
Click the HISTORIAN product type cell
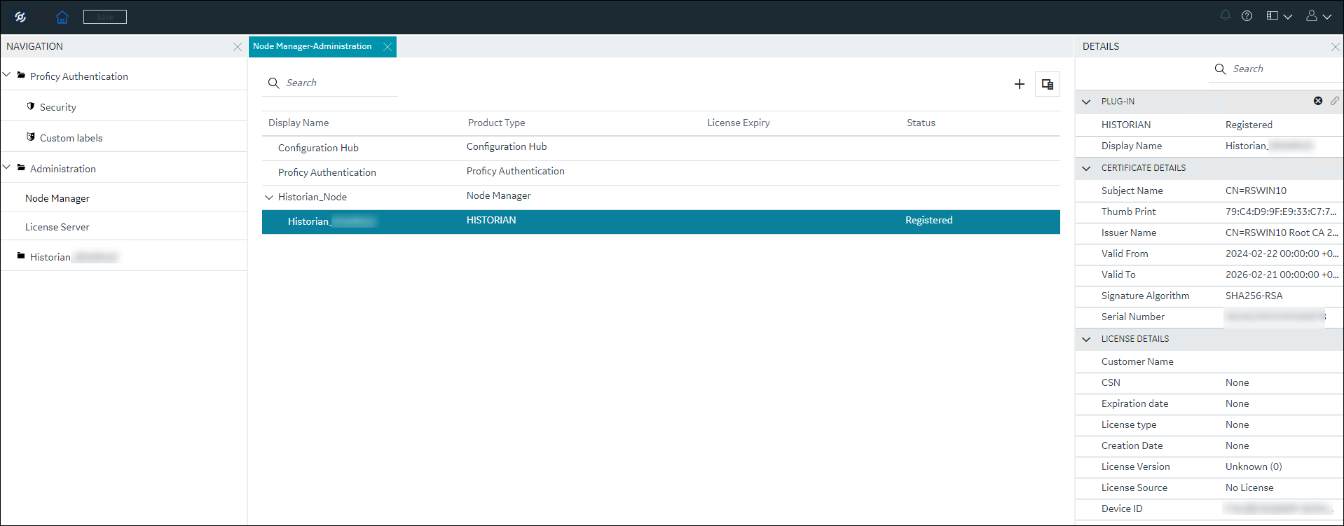click(491, 220)
